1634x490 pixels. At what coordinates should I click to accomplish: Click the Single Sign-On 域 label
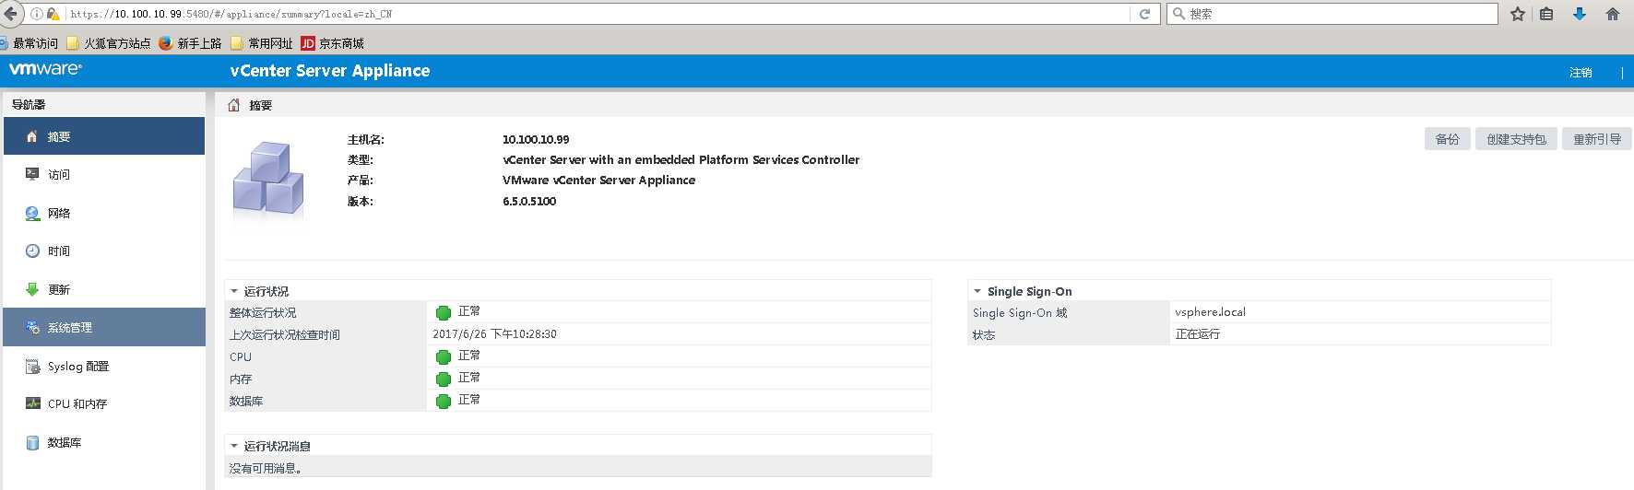pyautogui.click(x=1020, y=313)
